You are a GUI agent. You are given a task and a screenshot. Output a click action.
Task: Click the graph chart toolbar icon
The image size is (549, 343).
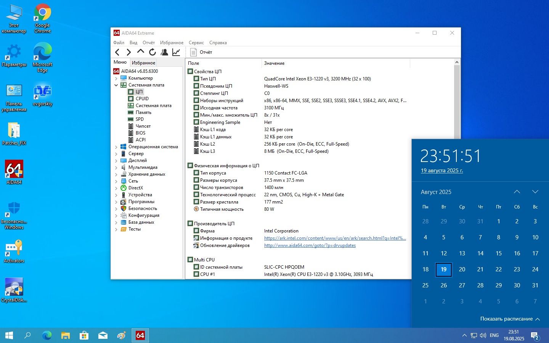176,52
